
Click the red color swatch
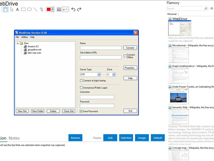click(49, 9)
